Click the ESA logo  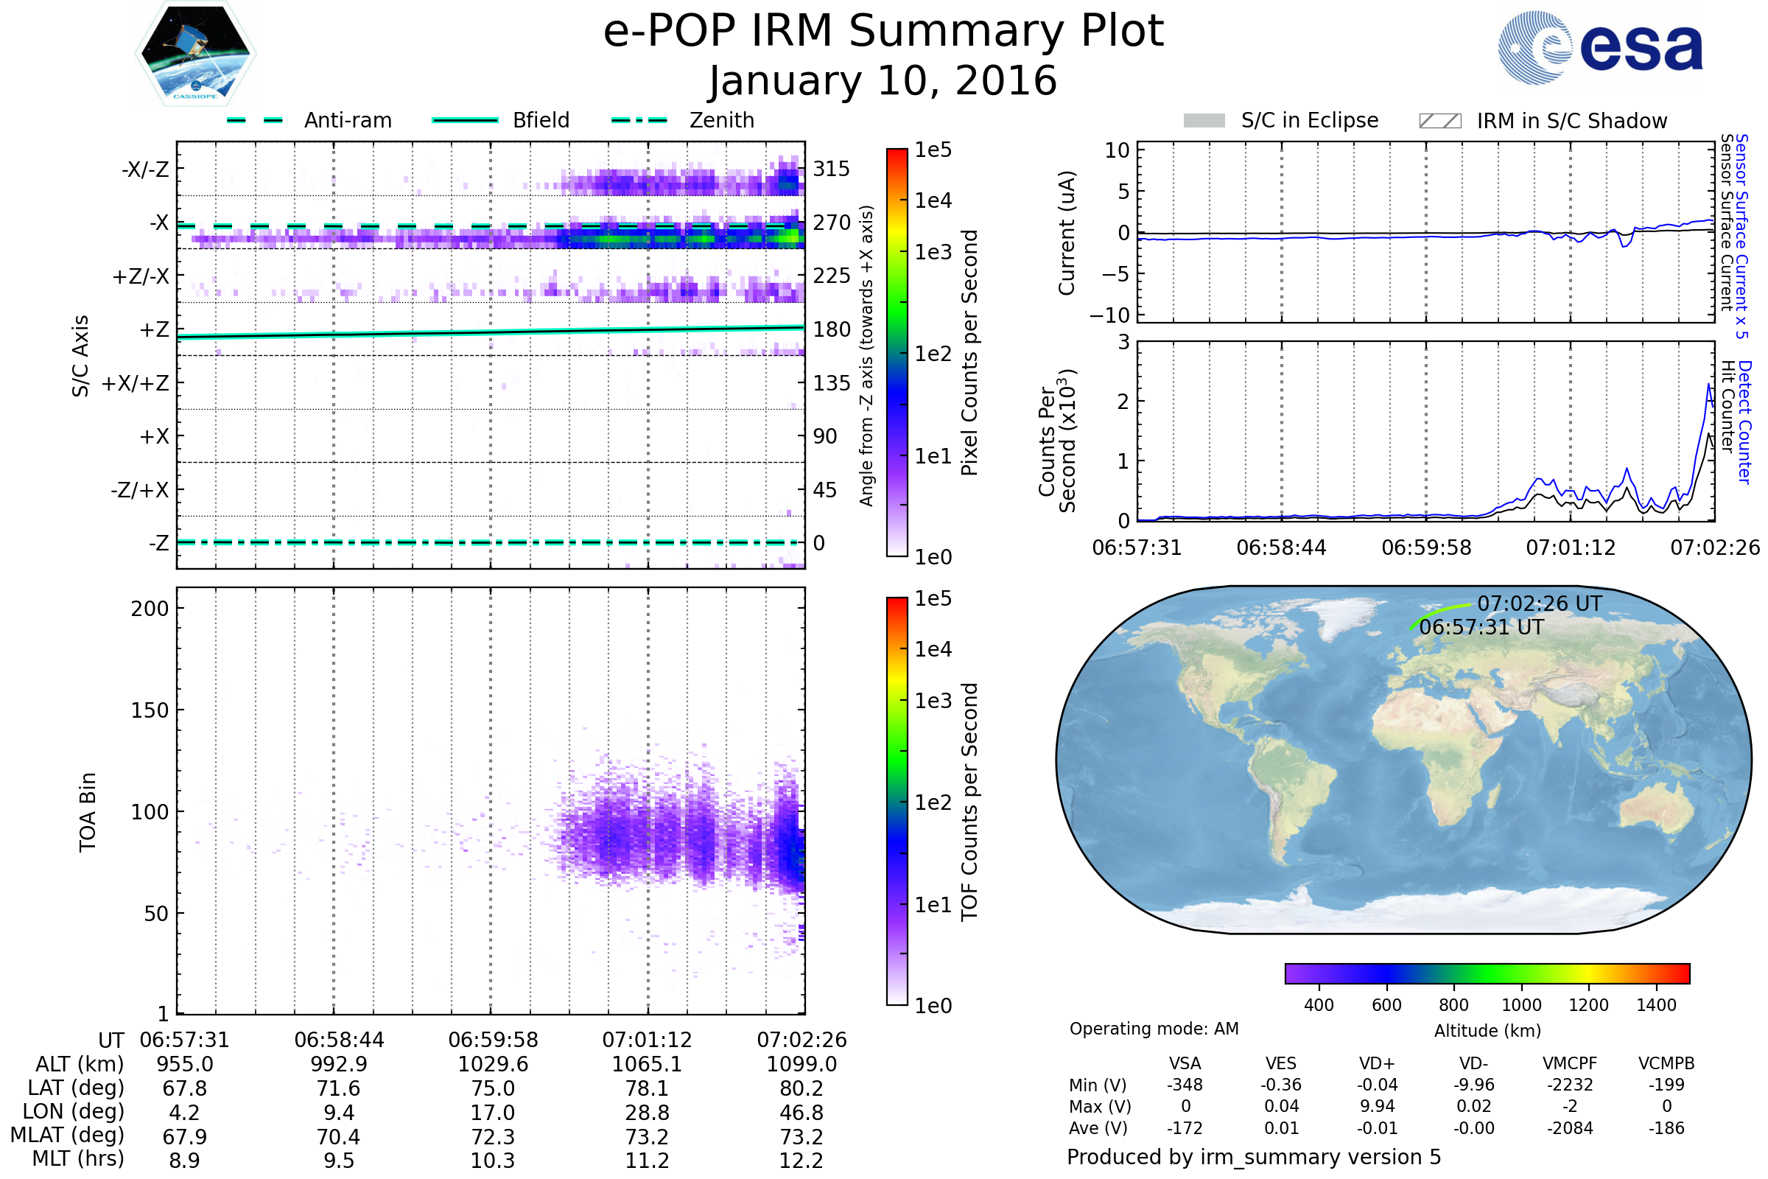tap(1601, 48)
